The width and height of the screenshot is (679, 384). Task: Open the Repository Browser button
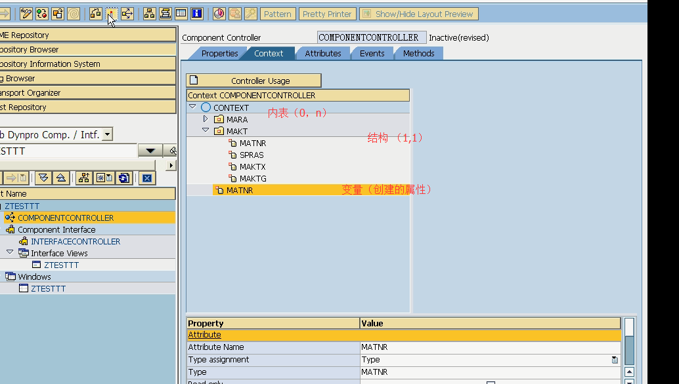pos(87,49)
